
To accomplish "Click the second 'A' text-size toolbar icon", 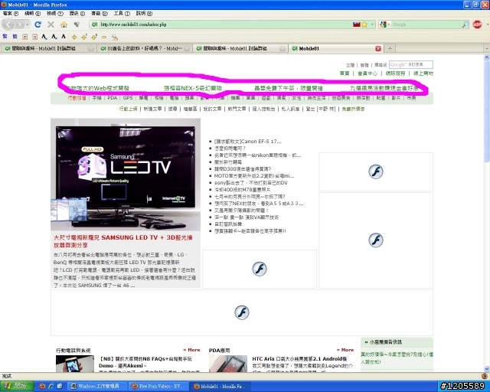I will (54, 37).
